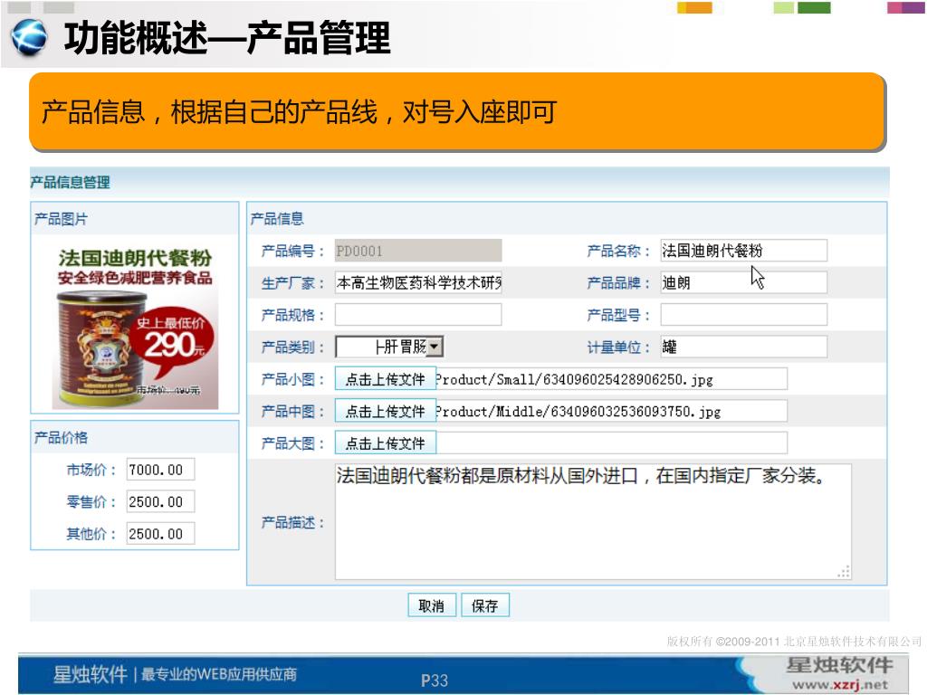Click 点击上传文件 button for 产品小图

[x=386, y=379]
